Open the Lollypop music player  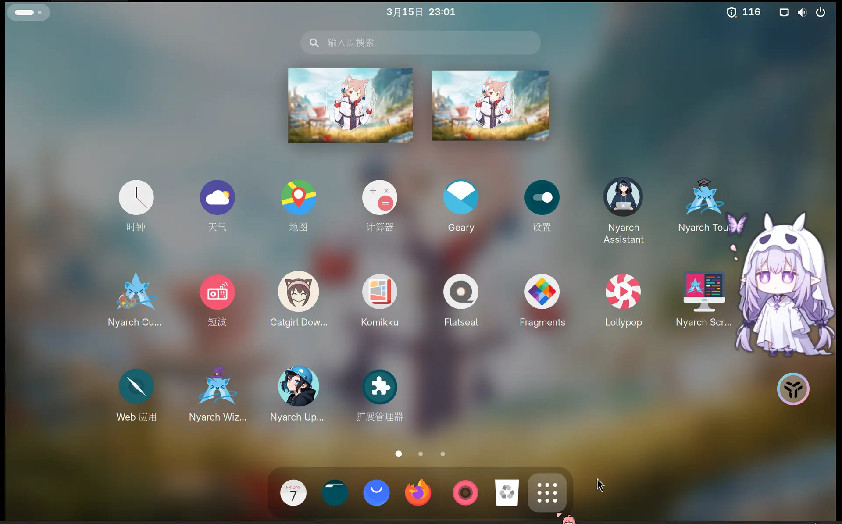(x=623, y=292)
